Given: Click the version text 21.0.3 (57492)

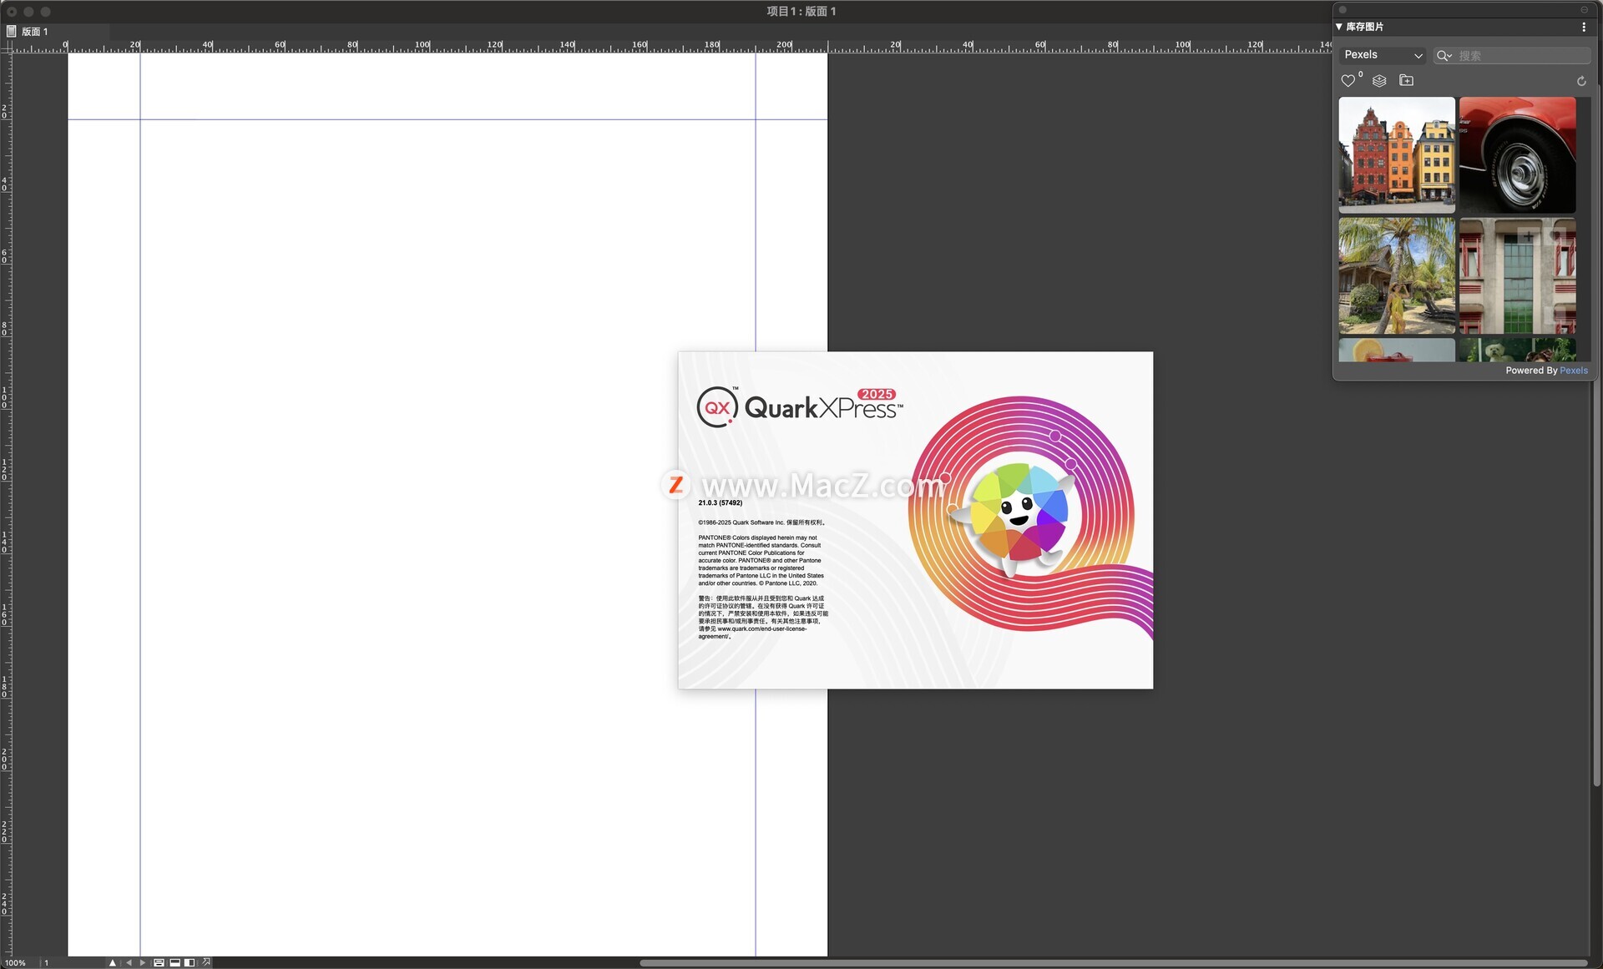Looking at the screenshot, I should click(721, 502).
